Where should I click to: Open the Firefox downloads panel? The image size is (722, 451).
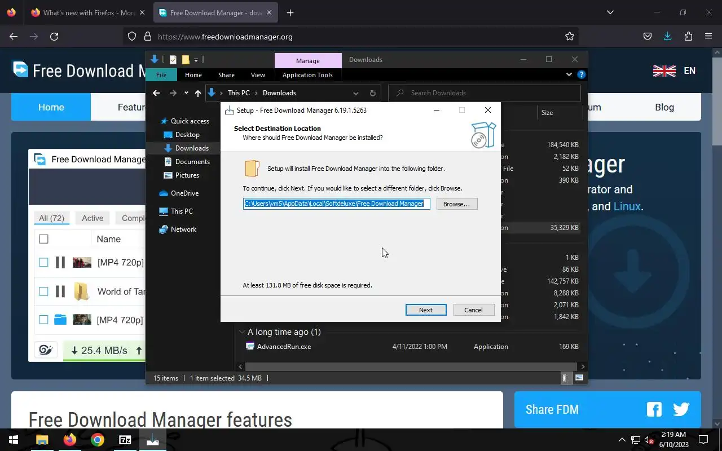(x=668, y=37)
